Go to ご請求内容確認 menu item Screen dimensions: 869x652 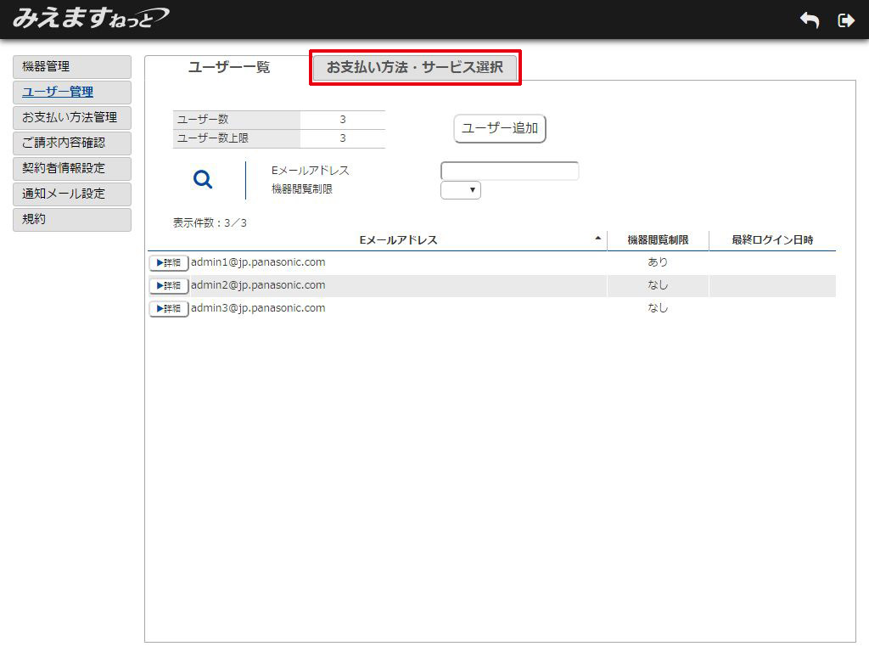72,143
